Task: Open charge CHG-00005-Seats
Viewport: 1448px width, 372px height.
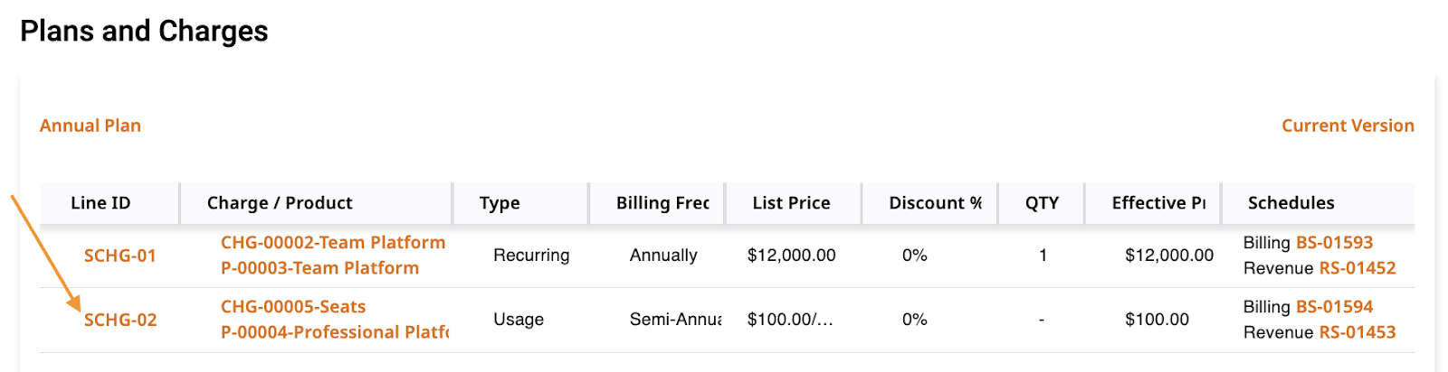Action: pyautogui.click(x=293, y=306)
